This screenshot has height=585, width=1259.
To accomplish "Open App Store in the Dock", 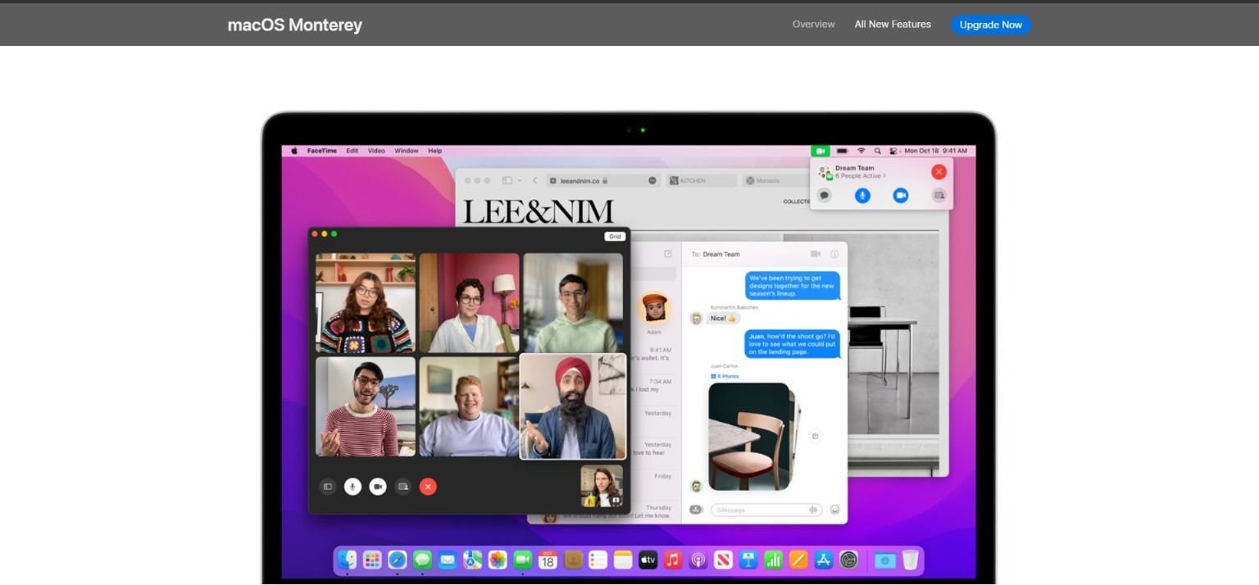I will (824, 560).
